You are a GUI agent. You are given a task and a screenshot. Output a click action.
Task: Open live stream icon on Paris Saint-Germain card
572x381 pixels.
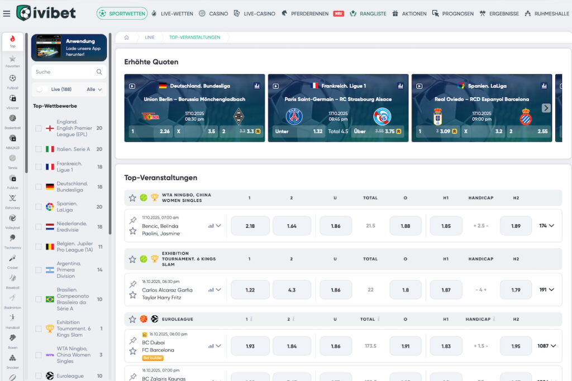[x=276, y=86]
